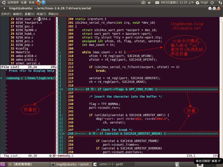
Task: Open 系统 menu in top panel
Action: tap(32, 3)
